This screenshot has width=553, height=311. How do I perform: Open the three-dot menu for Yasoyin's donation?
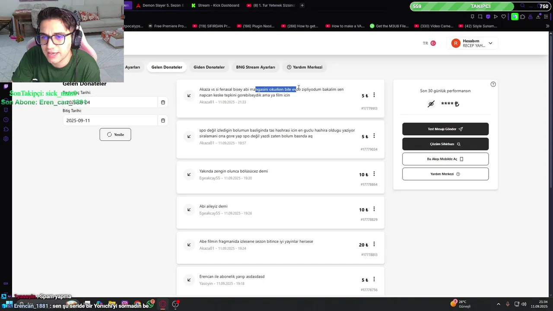click(374, 279)
